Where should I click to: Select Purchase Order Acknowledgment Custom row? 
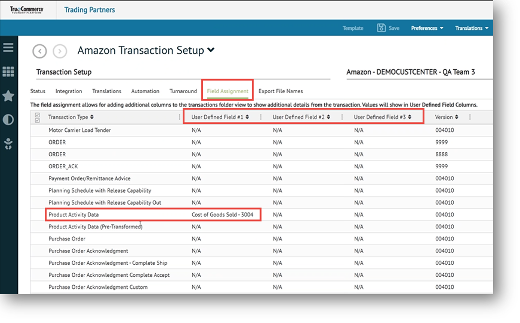(261, 287)
